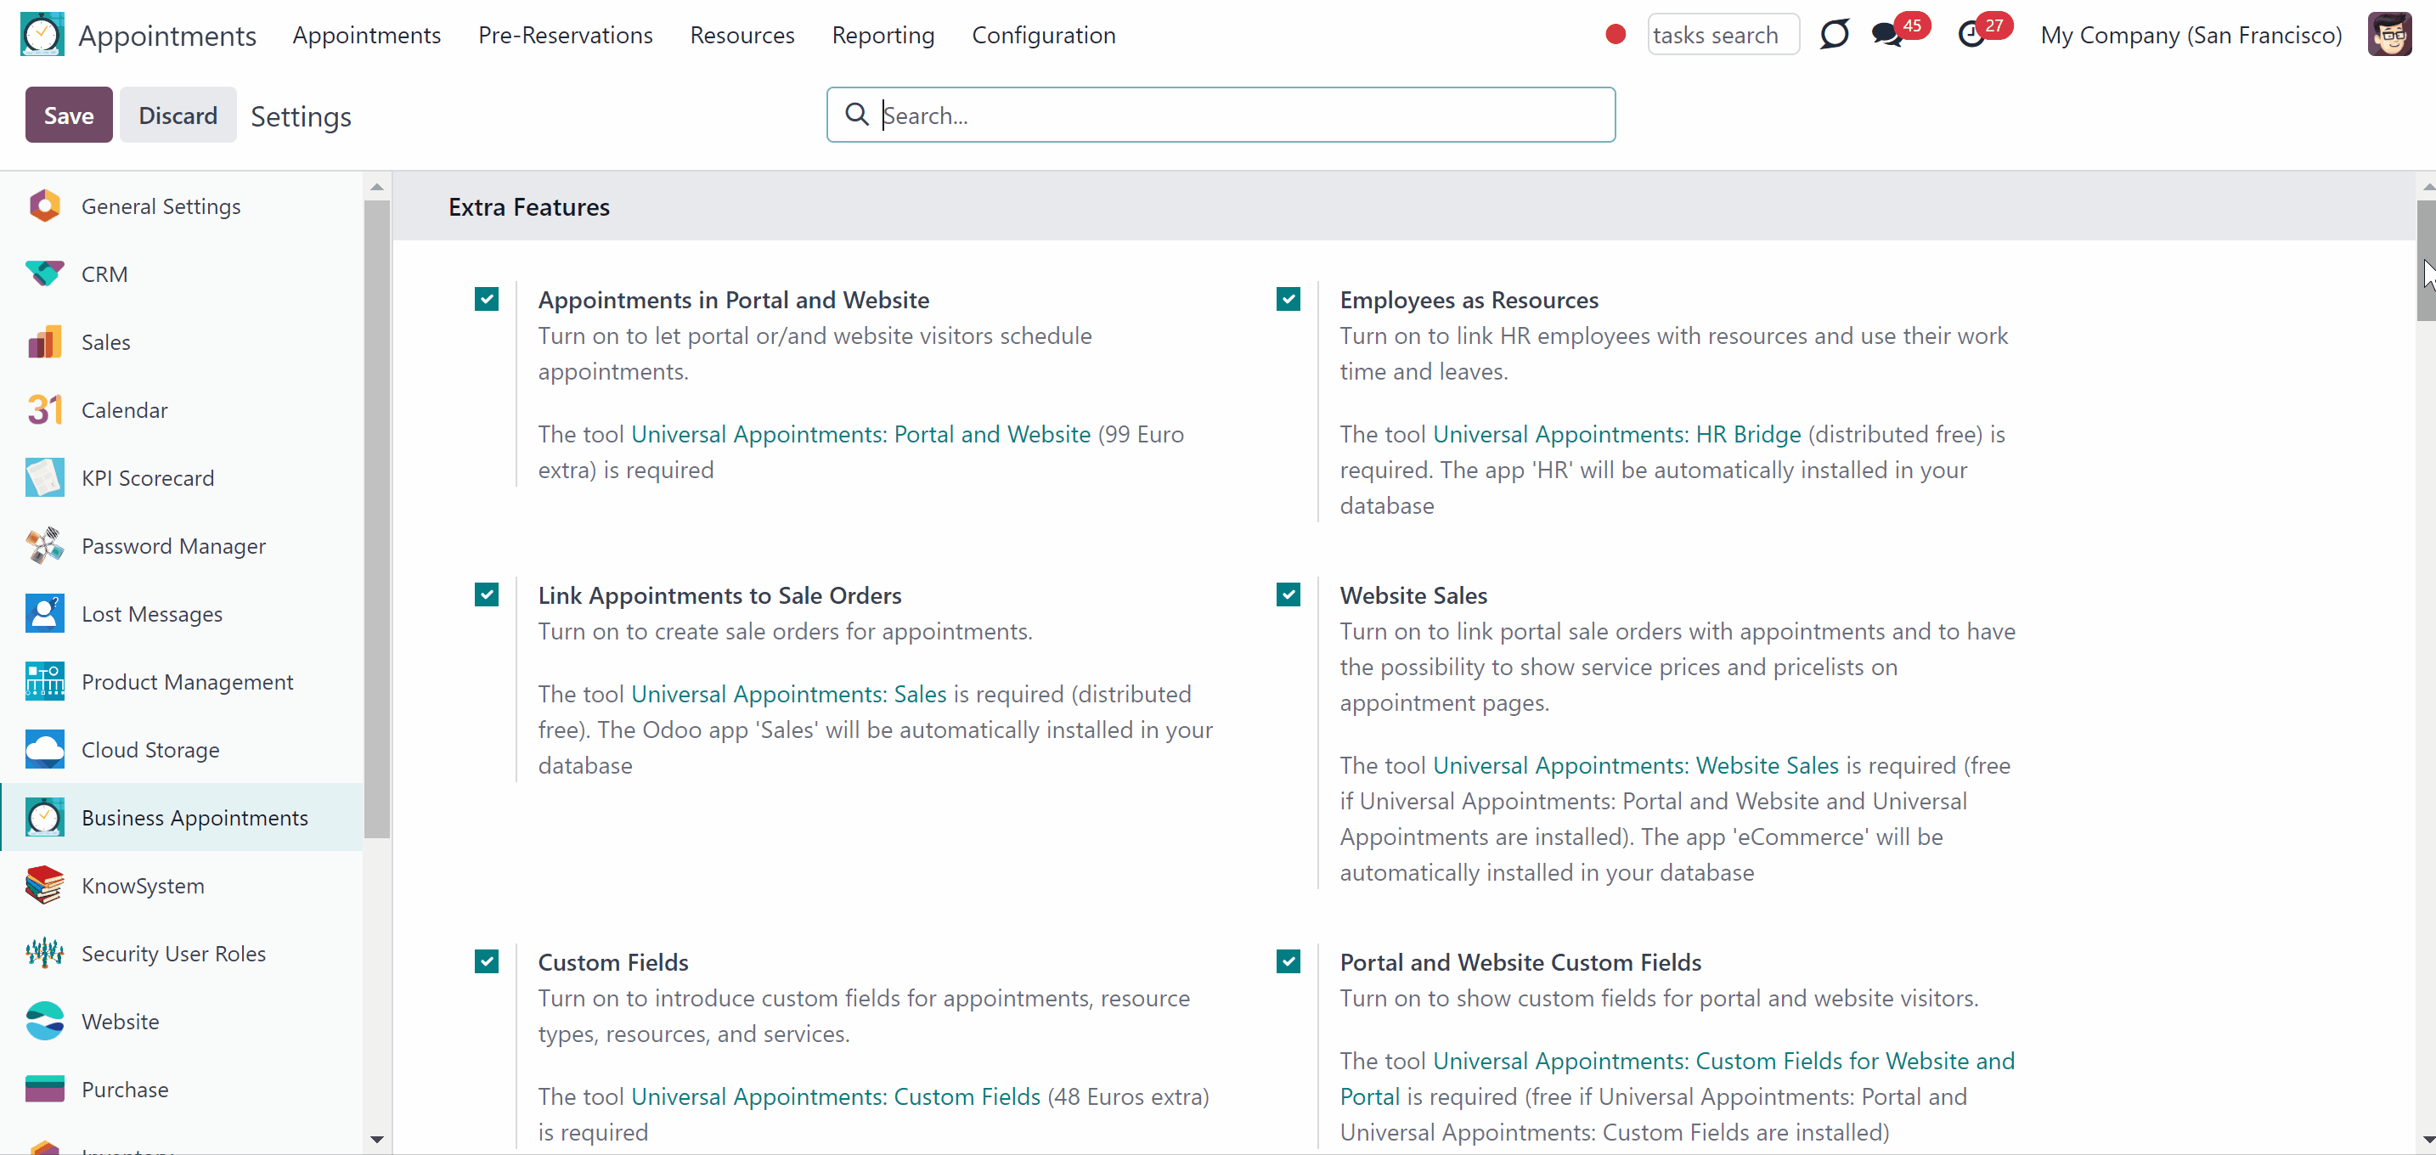2436x1155 pixels.
Task: Open the chat messages icon with 45 badge
Action: click(1887, 35)
